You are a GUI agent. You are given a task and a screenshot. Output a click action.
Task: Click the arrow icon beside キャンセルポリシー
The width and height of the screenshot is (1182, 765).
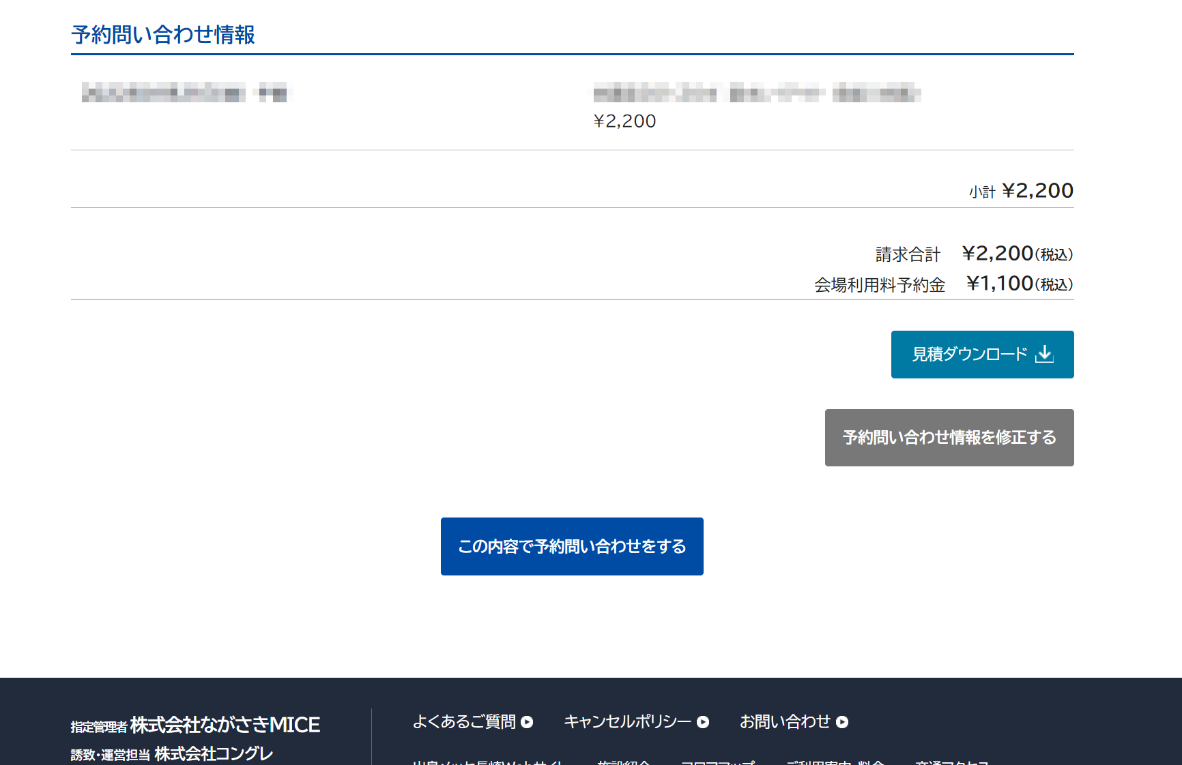(x=703, y=722)
